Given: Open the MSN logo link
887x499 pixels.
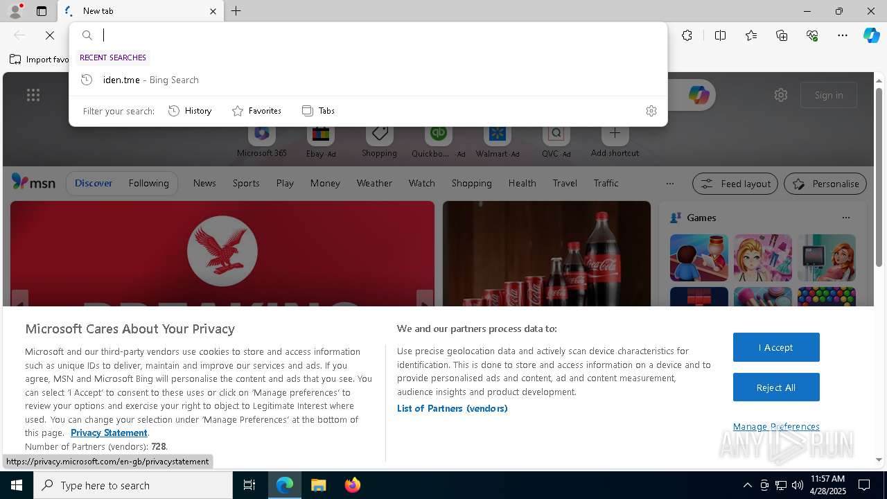Looking at the screenshot, I should tap(33, 182).
